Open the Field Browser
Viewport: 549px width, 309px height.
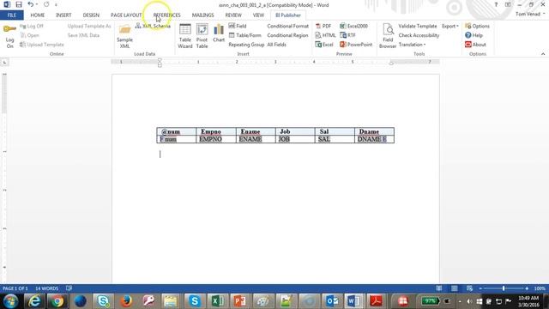388,36
